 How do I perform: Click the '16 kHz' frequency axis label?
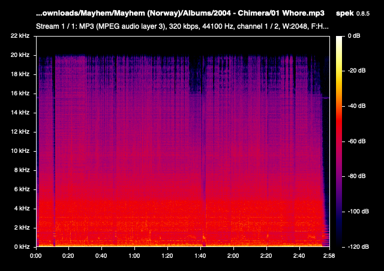[20, 94]
